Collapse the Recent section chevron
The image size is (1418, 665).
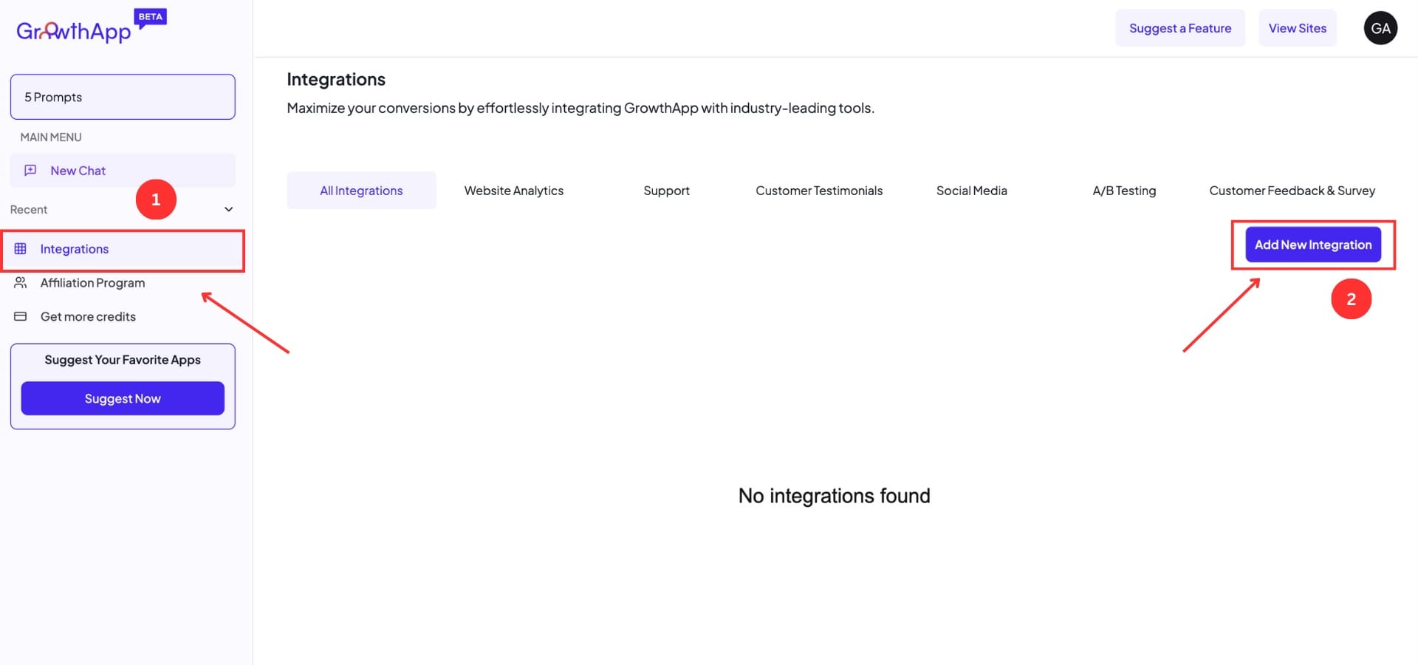[x=229, y=210]
